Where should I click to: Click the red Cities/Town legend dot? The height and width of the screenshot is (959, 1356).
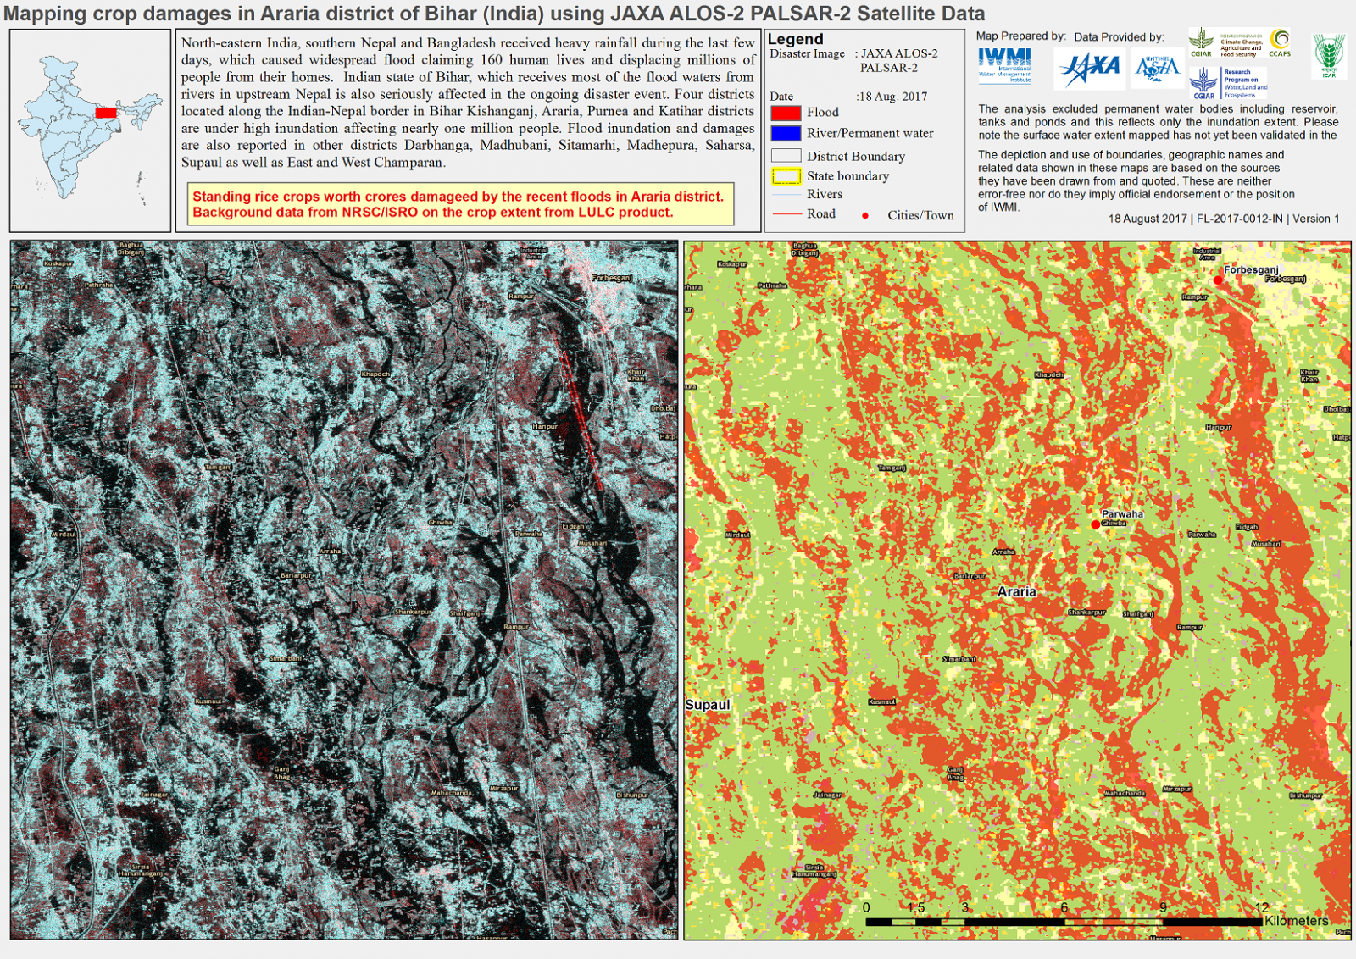click(865, 216)
